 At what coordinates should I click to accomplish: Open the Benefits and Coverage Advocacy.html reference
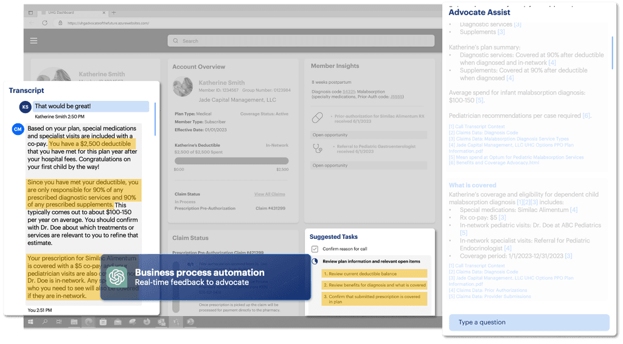494,163
